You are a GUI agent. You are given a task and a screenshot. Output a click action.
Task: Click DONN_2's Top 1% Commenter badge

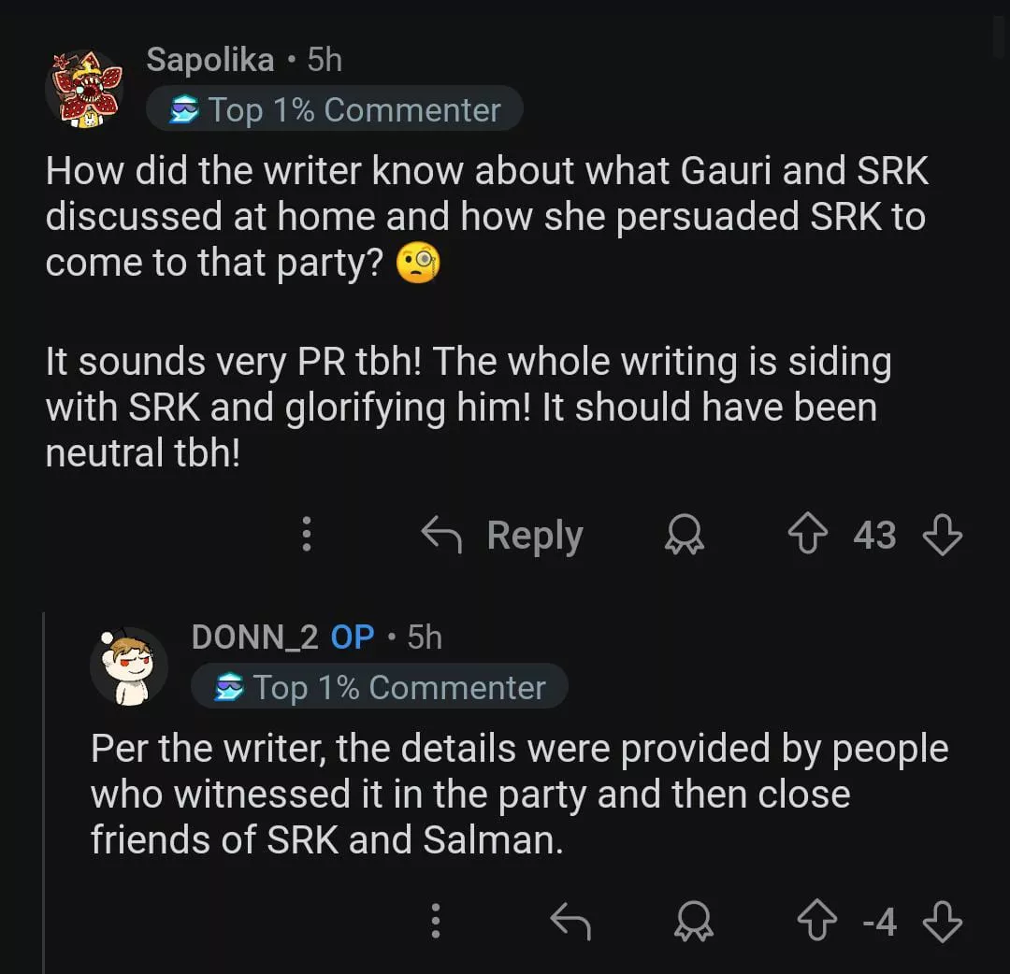pyautogui.click(x=379, y=687)
